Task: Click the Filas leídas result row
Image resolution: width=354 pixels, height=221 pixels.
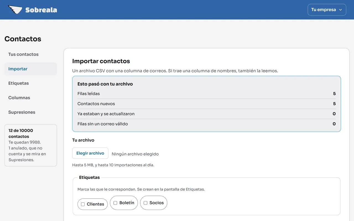Action: (x=207, y=94)
